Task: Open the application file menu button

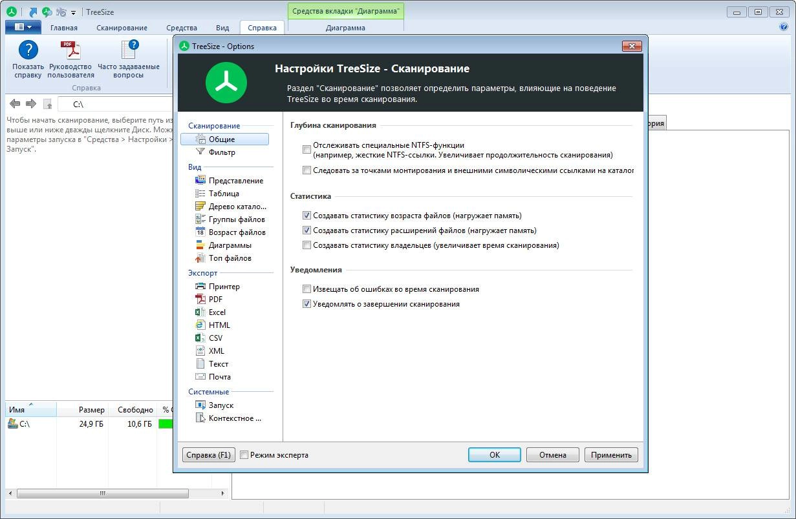Action: 23,27
